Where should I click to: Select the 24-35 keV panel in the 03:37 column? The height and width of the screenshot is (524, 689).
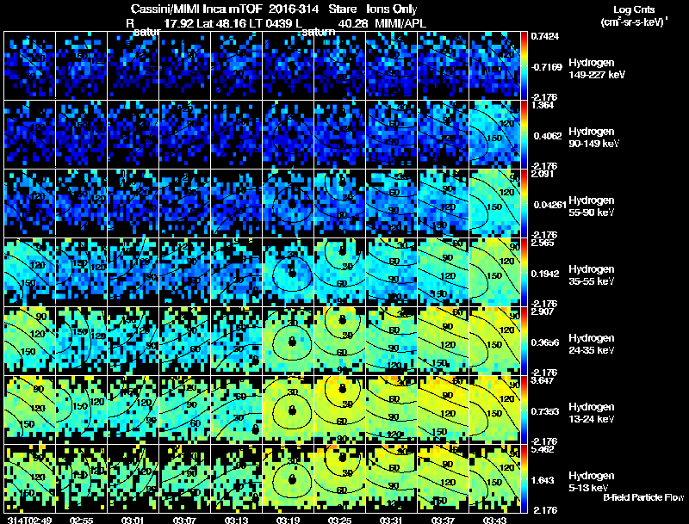coord(443,342)
